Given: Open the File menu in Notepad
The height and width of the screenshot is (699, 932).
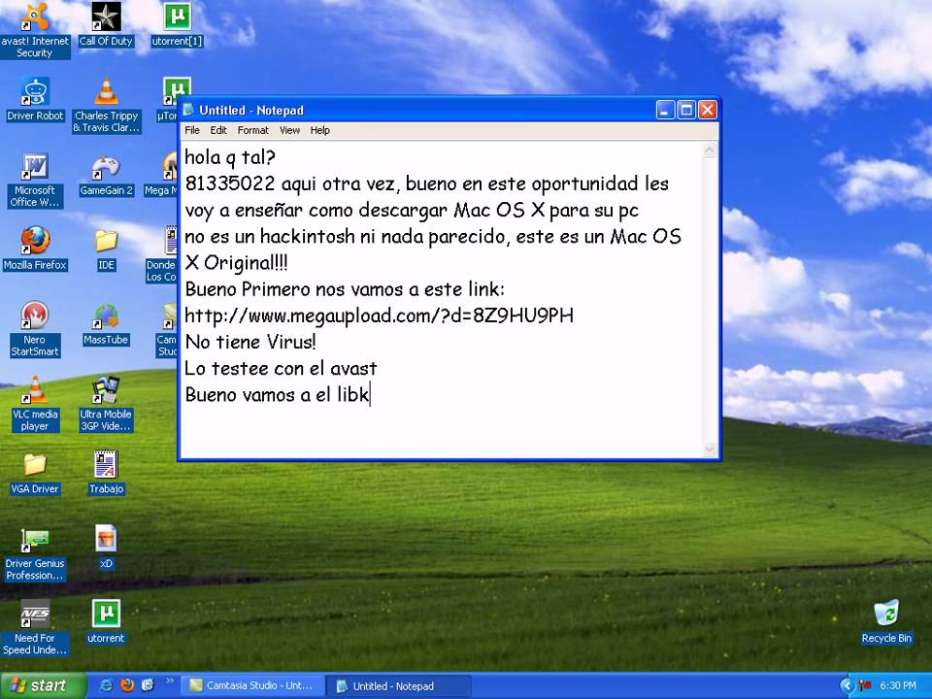Looking at the screenshot, I should pyautogui.click(x=192, y=130).
